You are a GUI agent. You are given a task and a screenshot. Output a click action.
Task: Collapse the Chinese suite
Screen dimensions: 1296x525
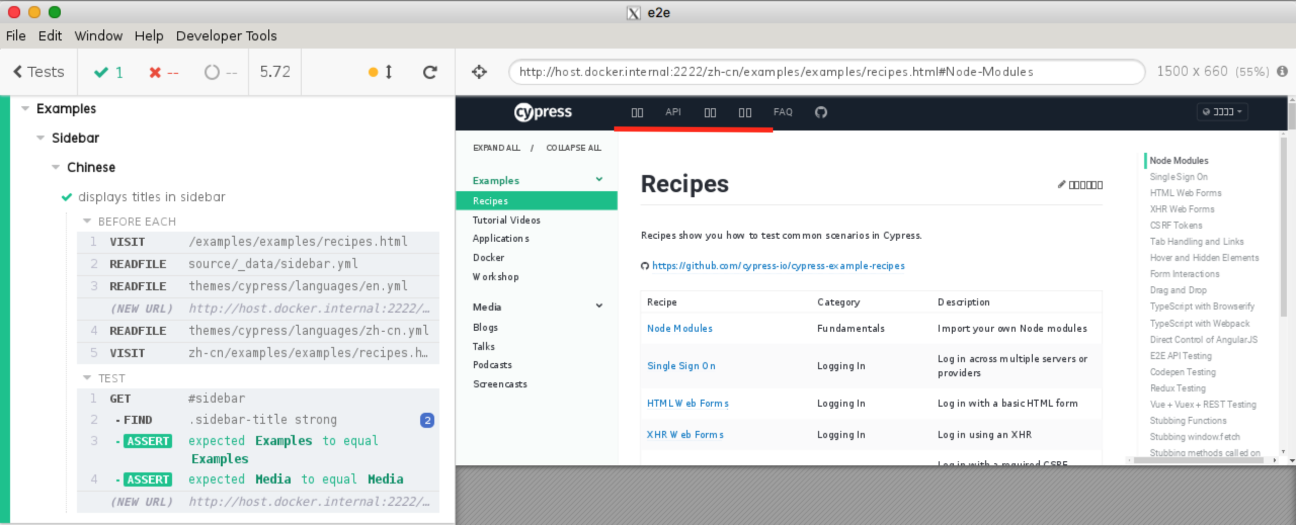[56, 167]
